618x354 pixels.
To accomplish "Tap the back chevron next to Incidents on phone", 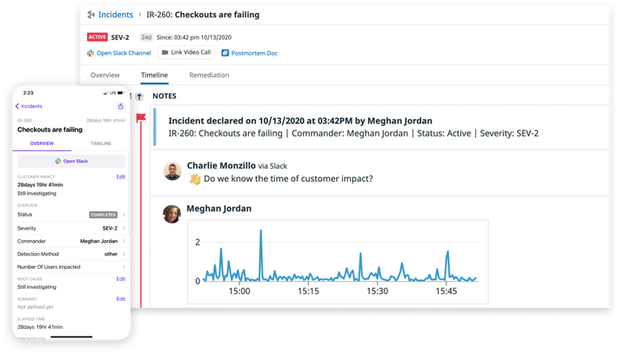I will point(18,107).
